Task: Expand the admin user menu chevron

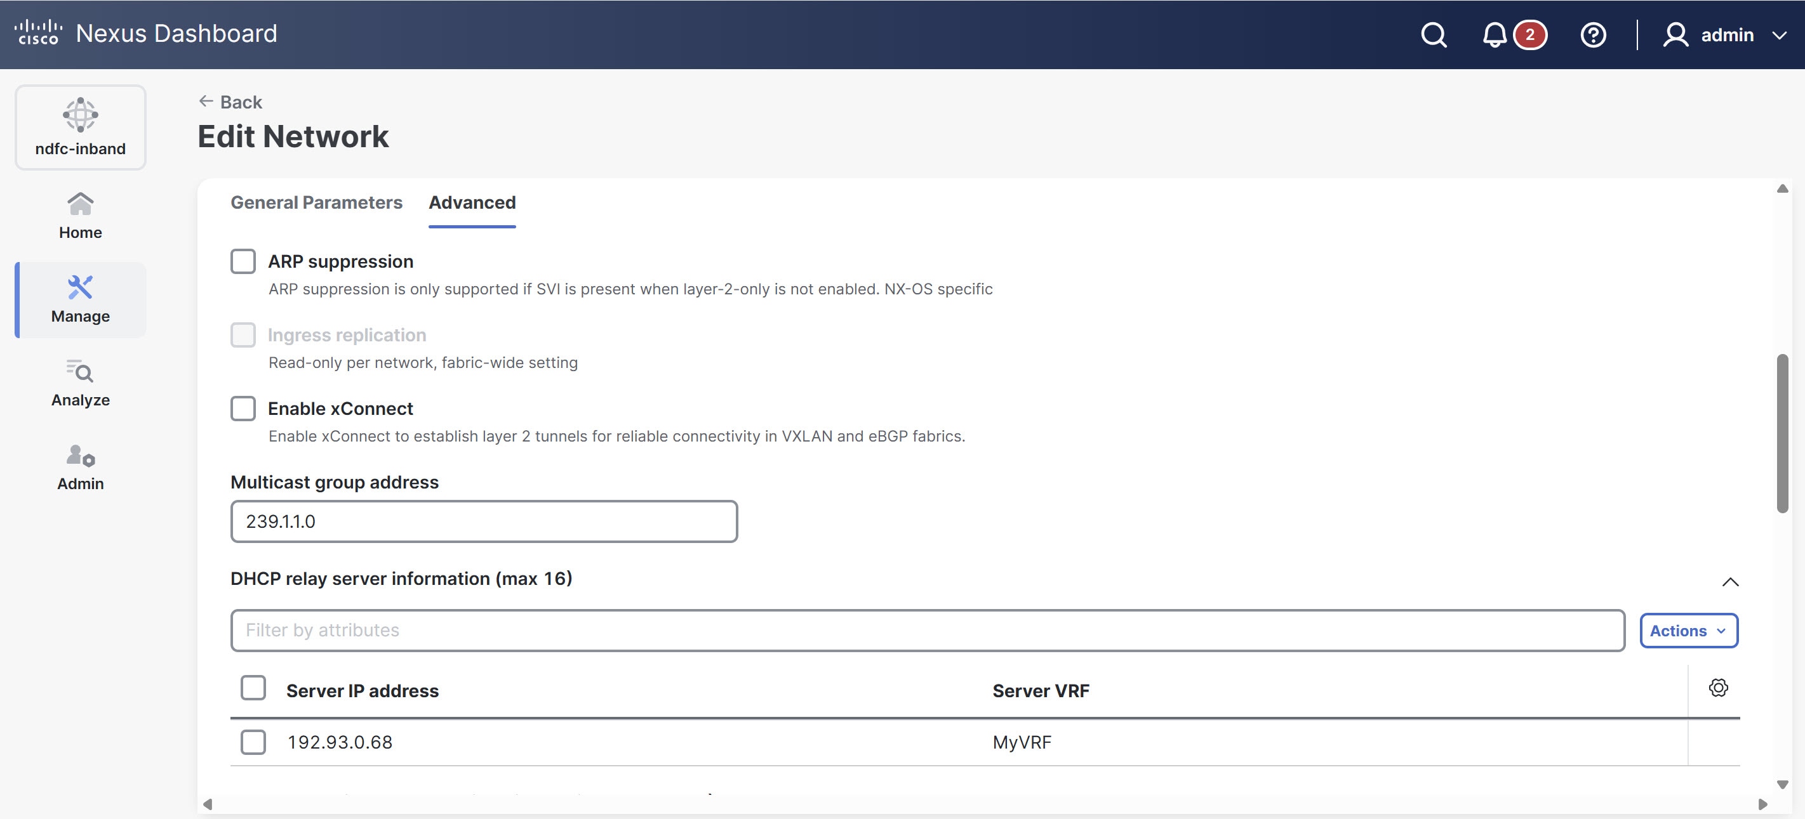Action: 1779,35
